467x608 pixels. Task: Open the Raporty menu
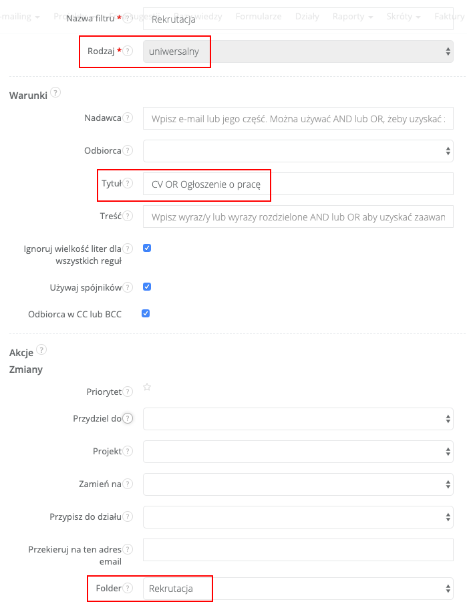(352, 16)
